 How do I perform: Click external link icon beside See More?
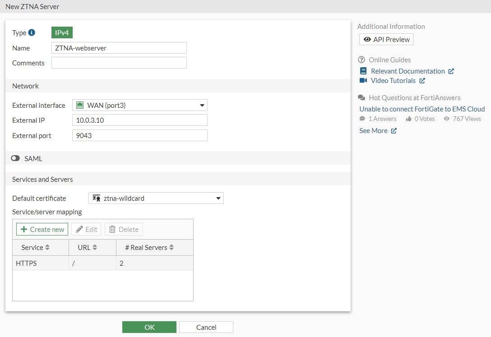[x=394, y=131]
